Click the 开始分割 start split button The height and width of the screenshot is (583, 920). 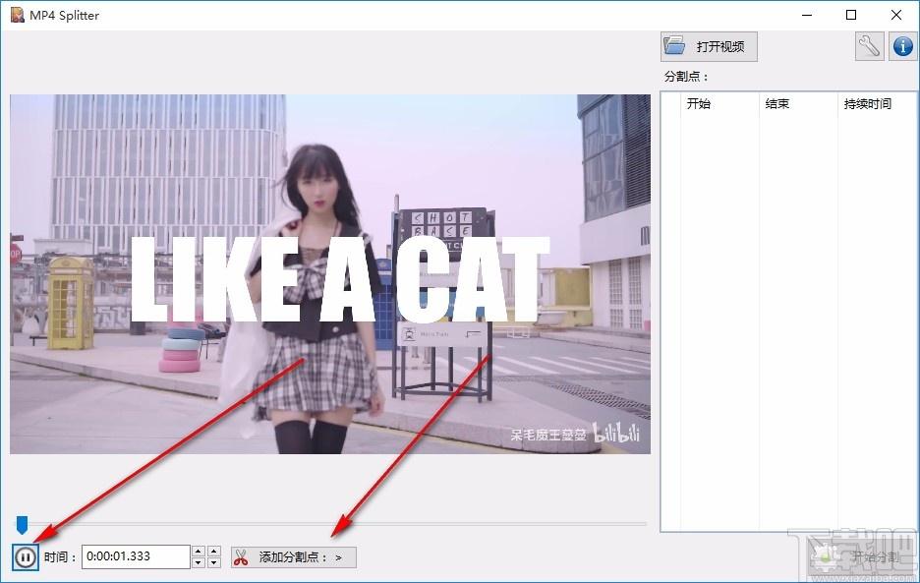(861, 556)
